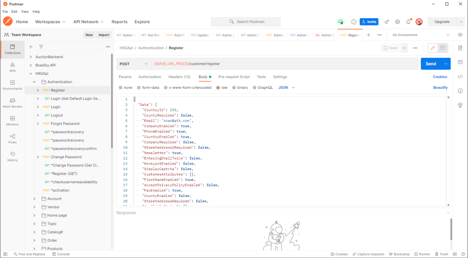Viewport: 468px width, 258px height.
Task: Open the Monitors sidebar panel
Action: tap(12, 121)
